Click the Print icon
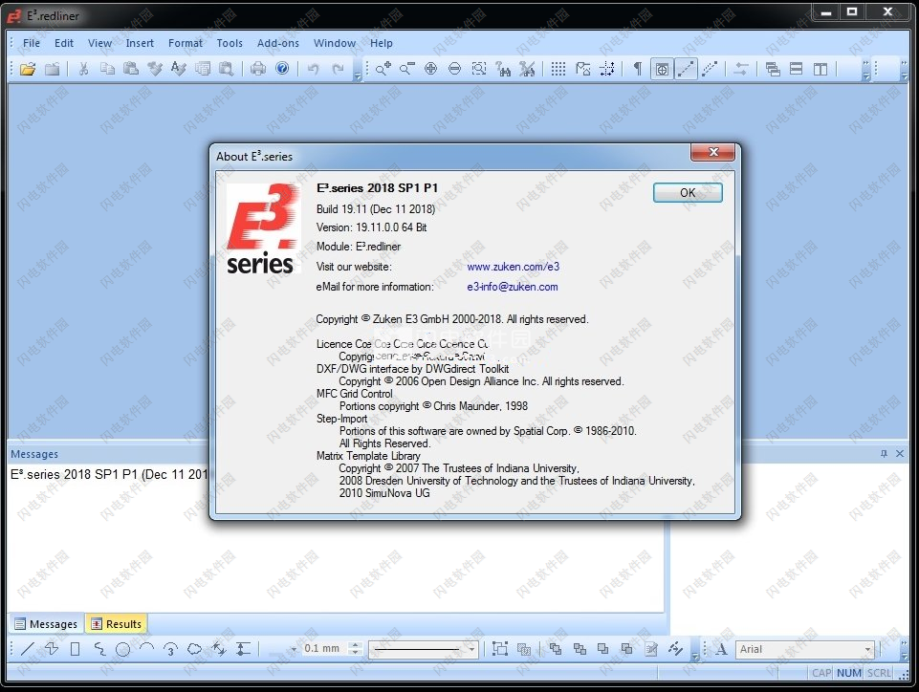Screen dimensions: 919x692 [x=258, y=69]
